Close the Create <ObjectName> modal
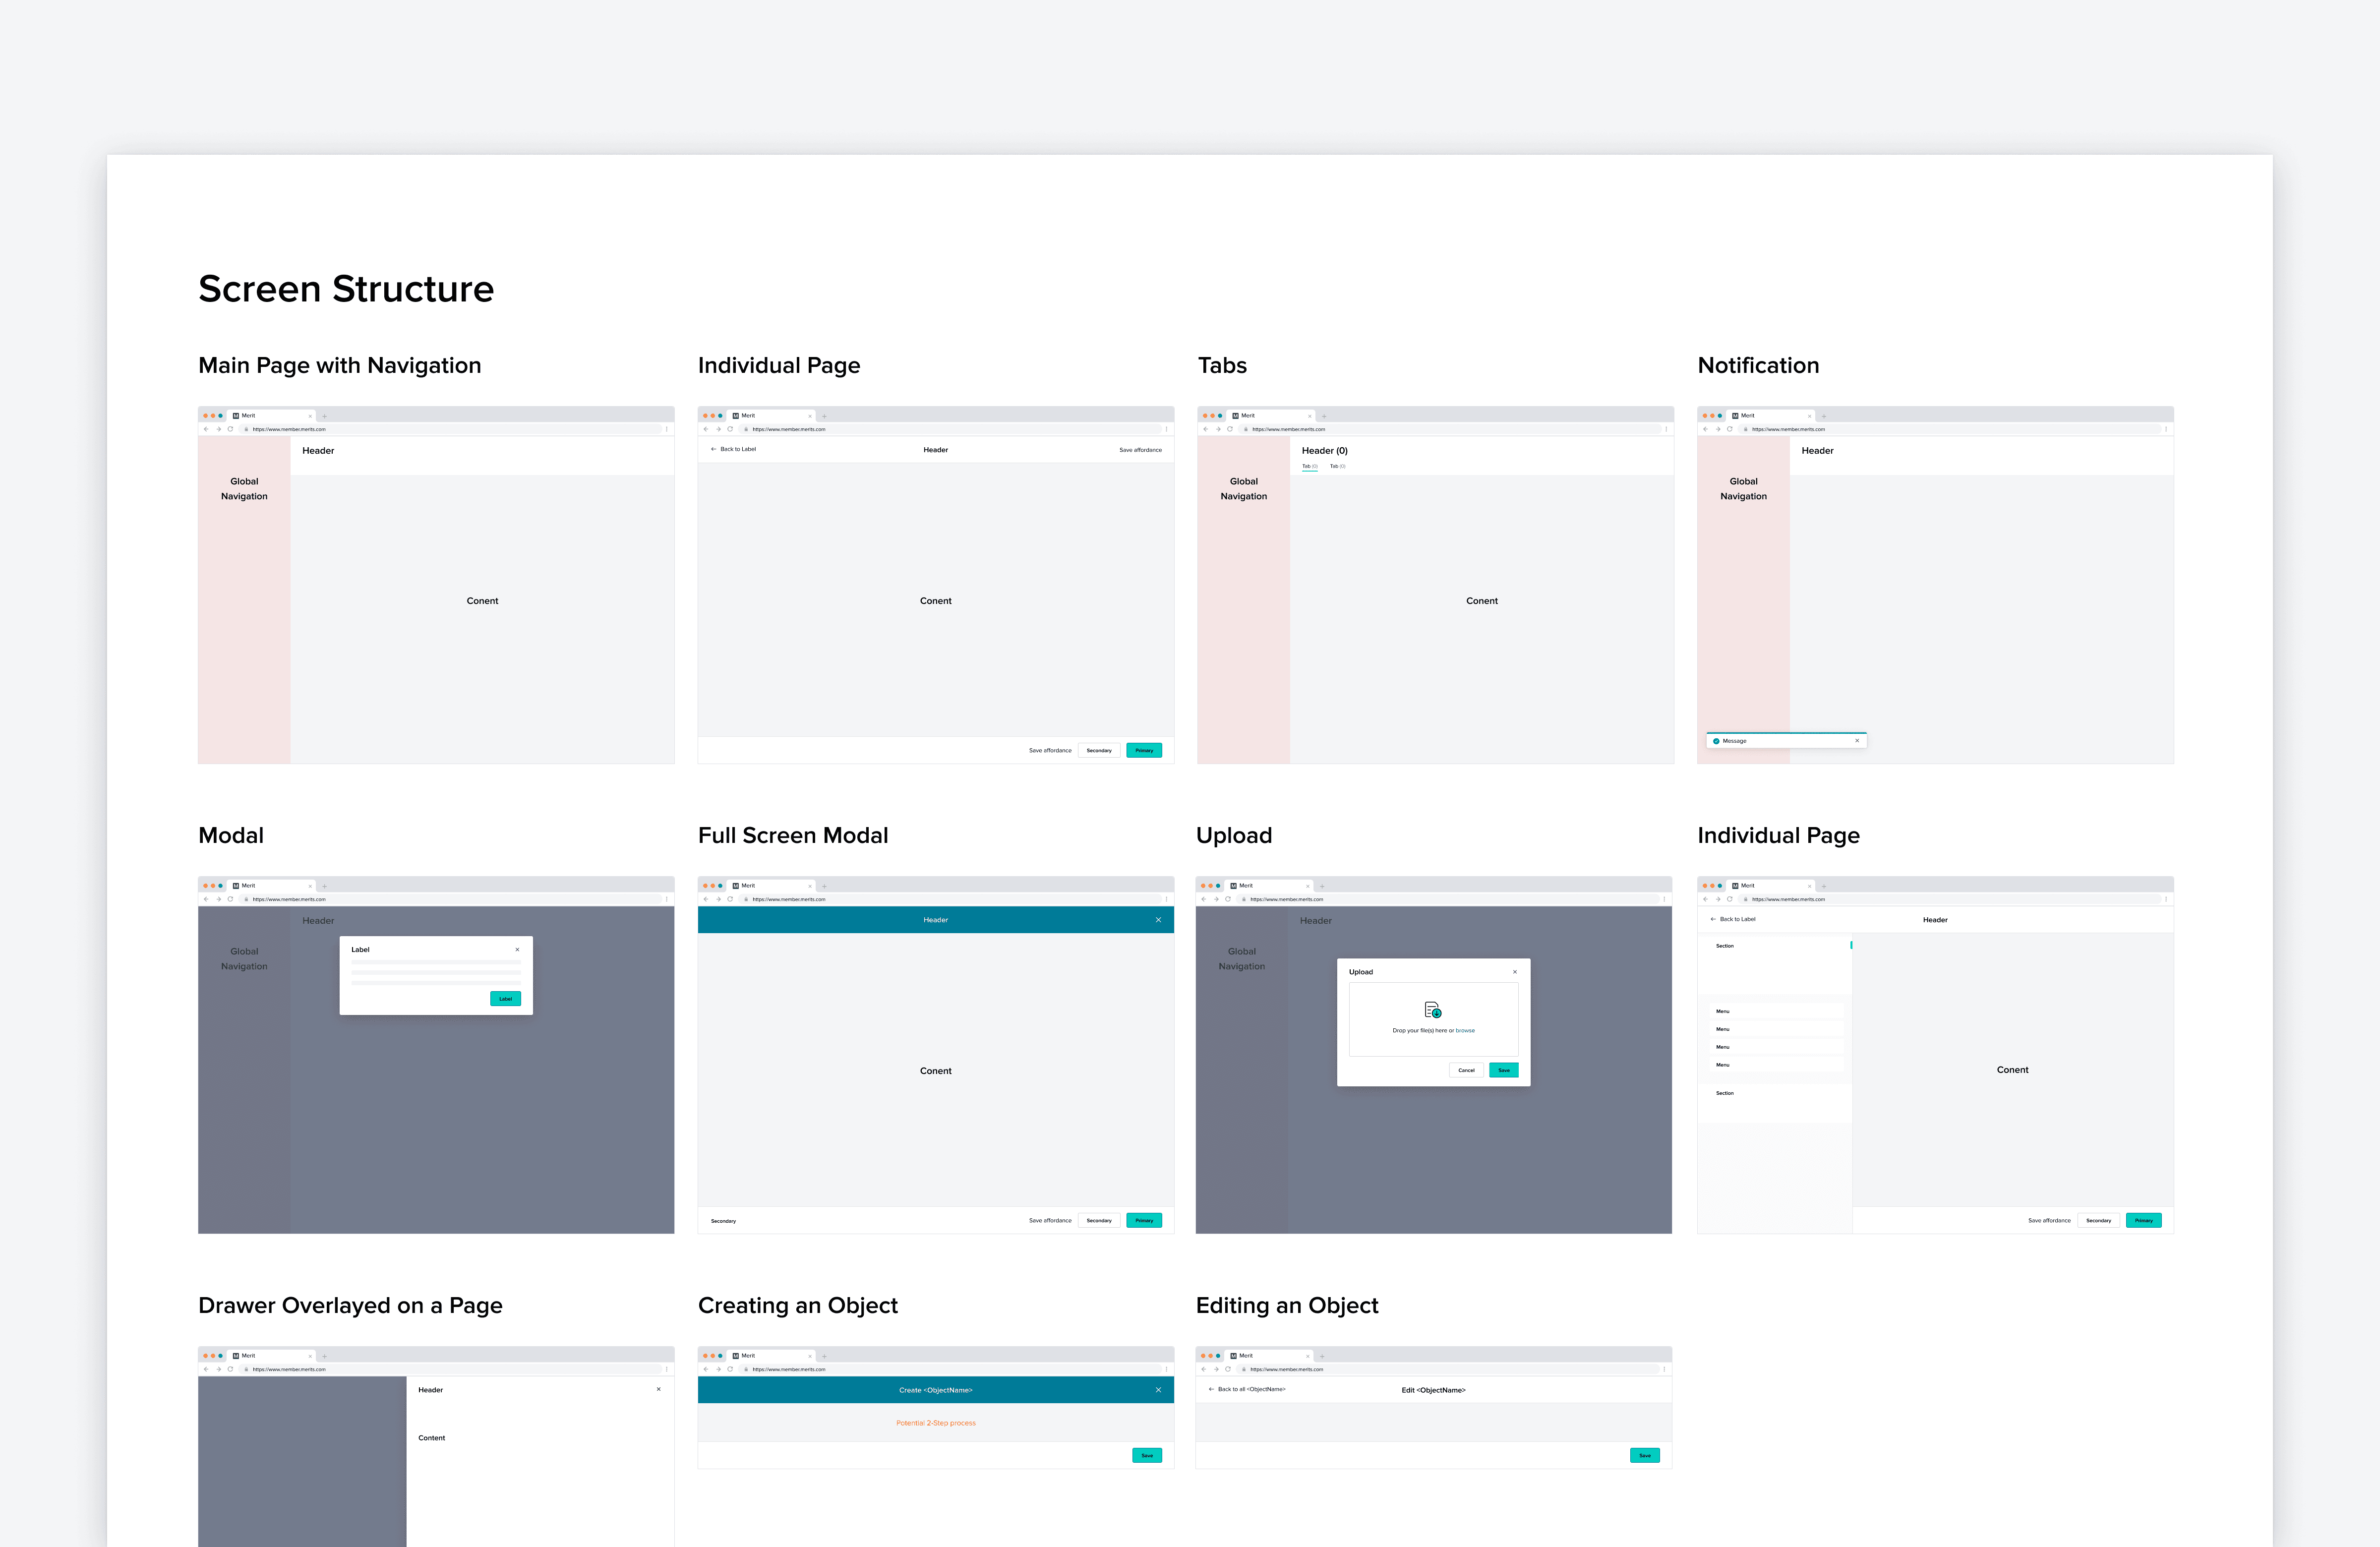Image resolution: width=2380 pixels, height=1547 pixels. [x=1158, y=1390]
